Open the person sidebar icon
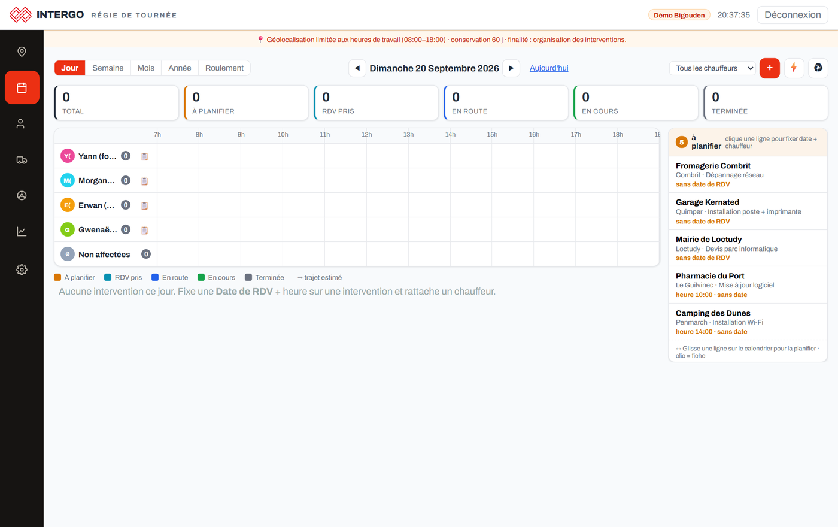The image size is (838, 527). click(22, 123)
